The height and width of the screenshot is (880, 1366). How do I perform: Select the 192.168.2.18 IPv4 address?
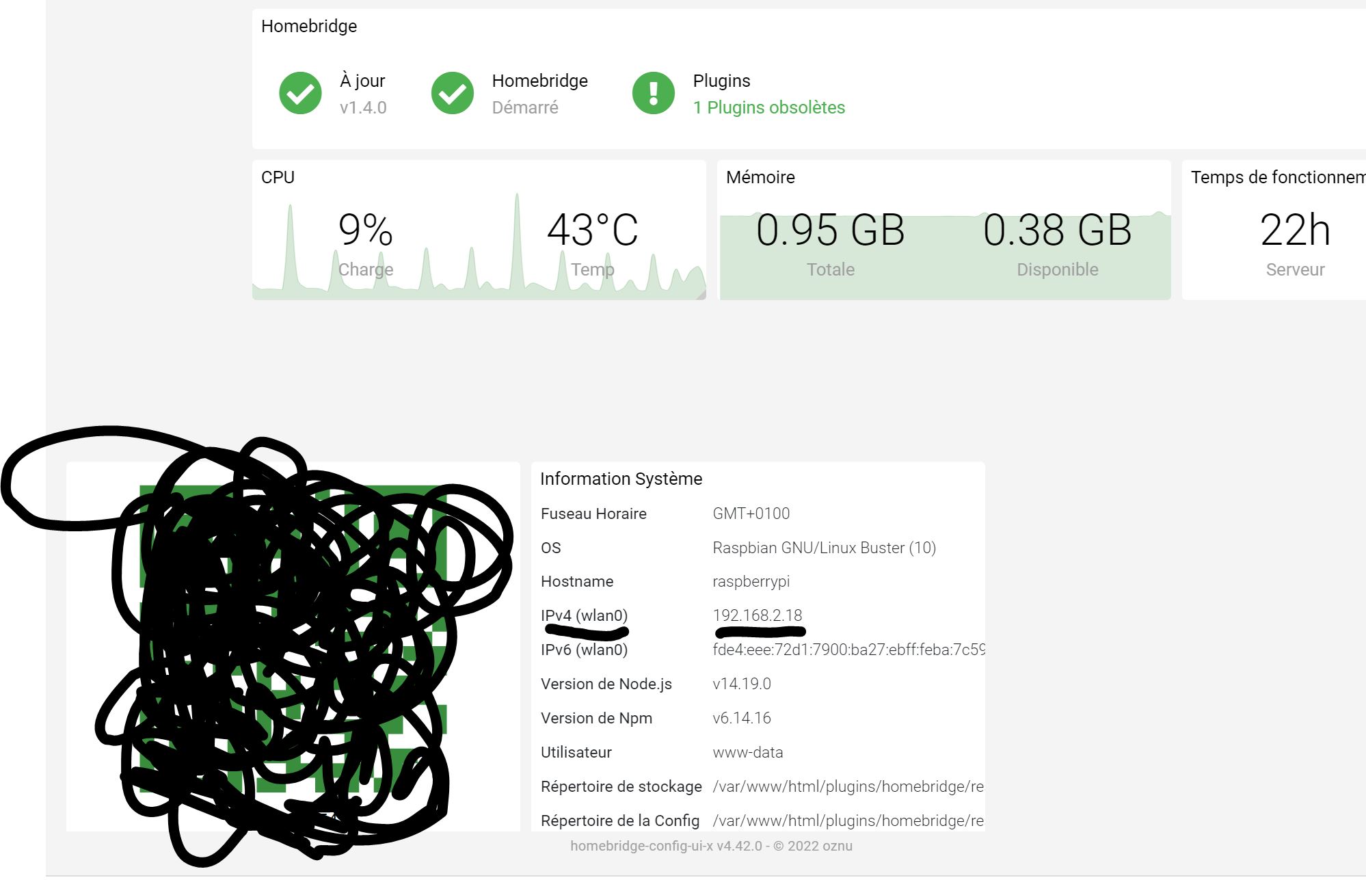tap(757, 615)
